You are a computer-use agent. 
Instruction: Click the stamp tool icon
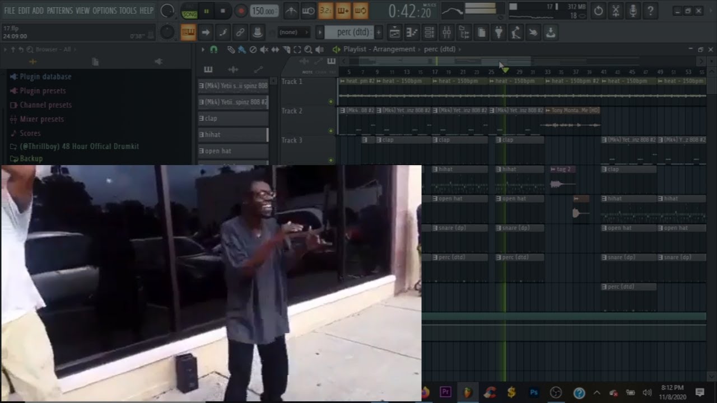click(x=257, y=32)
